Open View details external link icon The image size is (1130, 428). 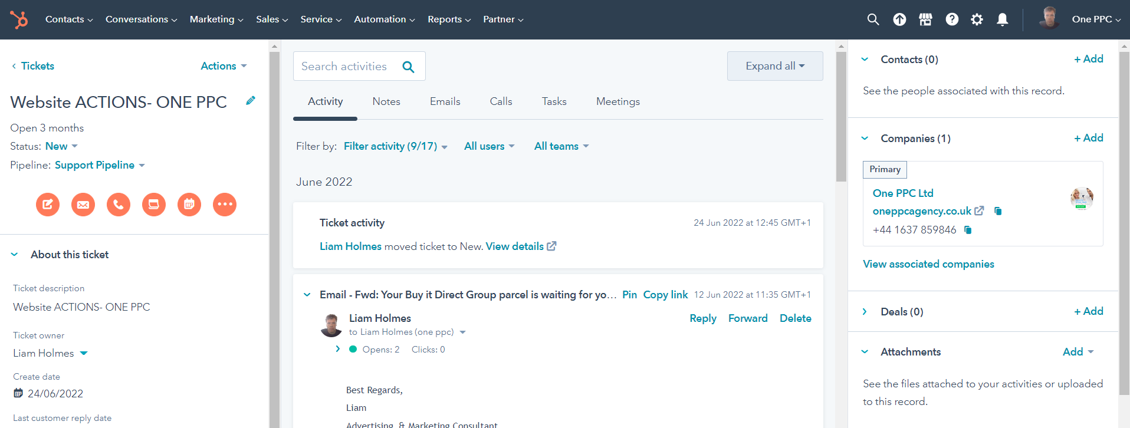pos(551,246)
